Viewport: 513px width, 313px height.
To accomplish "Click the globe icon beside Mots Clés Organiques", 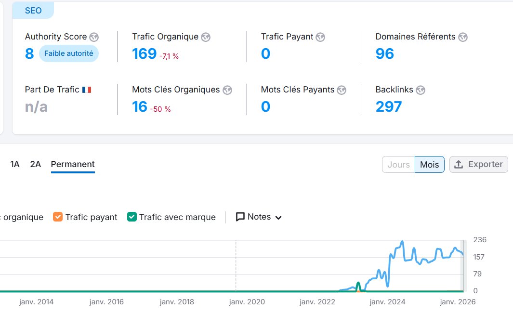I will (227, 90).
